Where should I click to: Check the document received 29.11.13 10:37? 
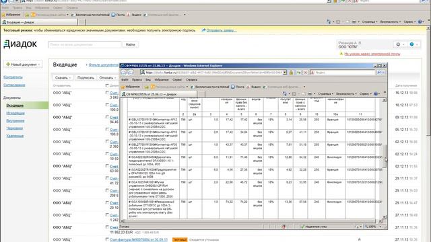point(107,177)
